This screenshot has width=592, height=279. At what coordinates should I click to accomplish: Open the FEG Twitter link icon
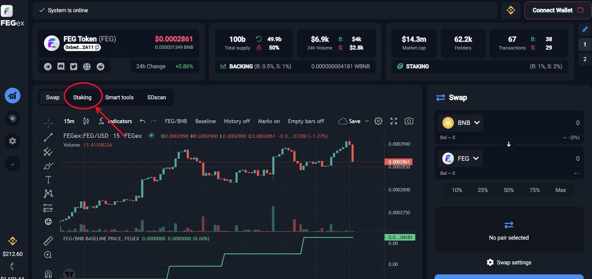click(74, 67)
